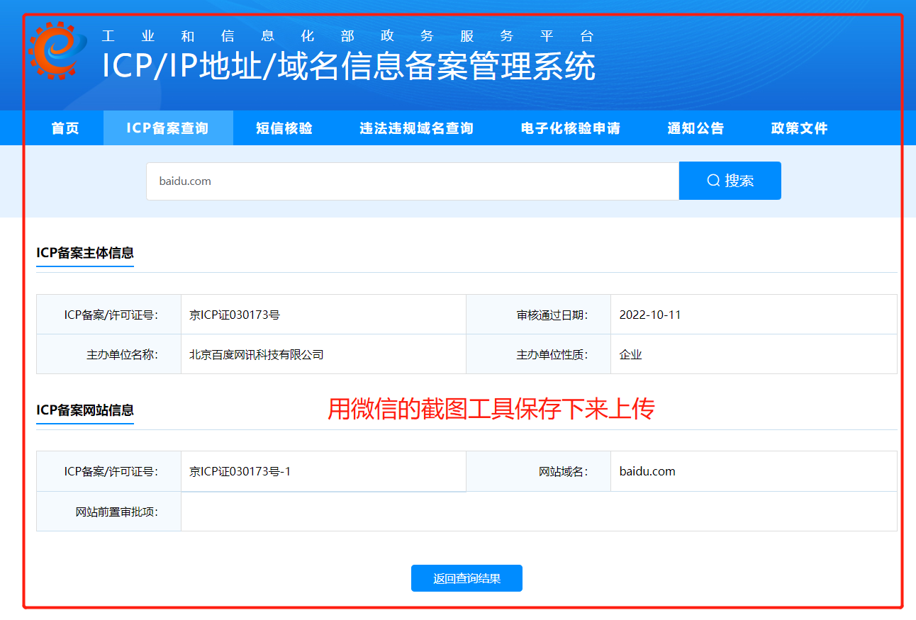Click the 网站前置审批项 label
Screen dimensions: 916x620
coord(117,512)
